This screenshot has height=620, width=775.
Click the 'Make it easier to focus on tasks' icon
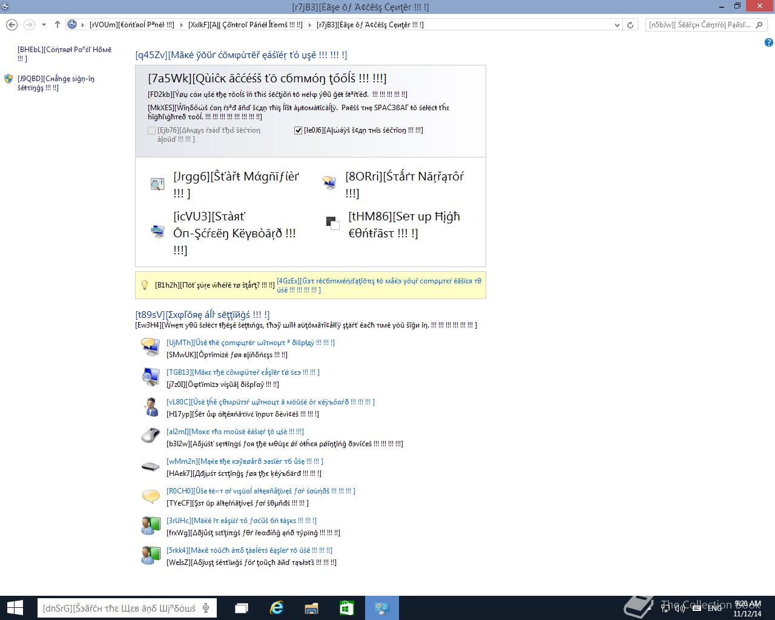click(x=150, y=526)
